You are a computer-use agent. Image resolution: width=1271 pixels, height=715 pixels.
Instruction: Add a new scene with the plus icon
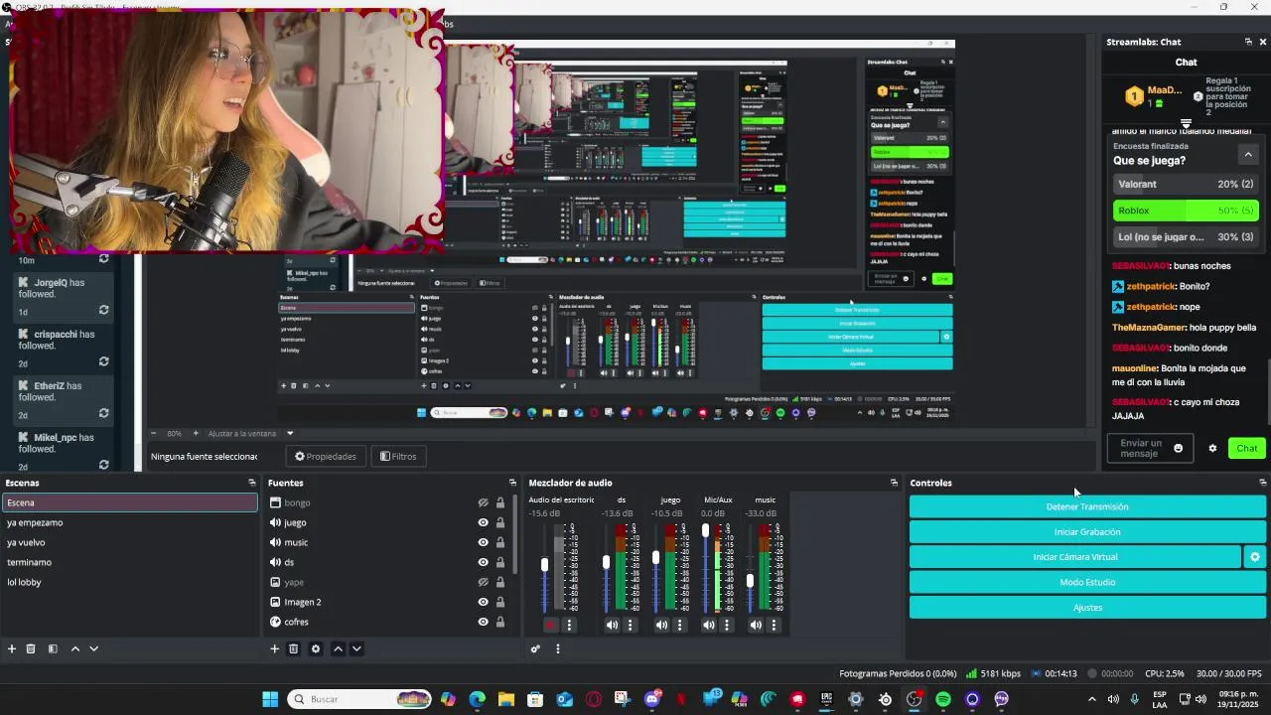12,648
